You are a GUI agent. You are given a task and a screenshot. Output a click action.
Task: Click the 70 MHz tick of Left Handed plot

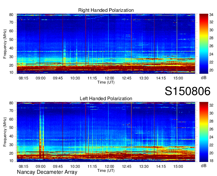pos(11,111)
